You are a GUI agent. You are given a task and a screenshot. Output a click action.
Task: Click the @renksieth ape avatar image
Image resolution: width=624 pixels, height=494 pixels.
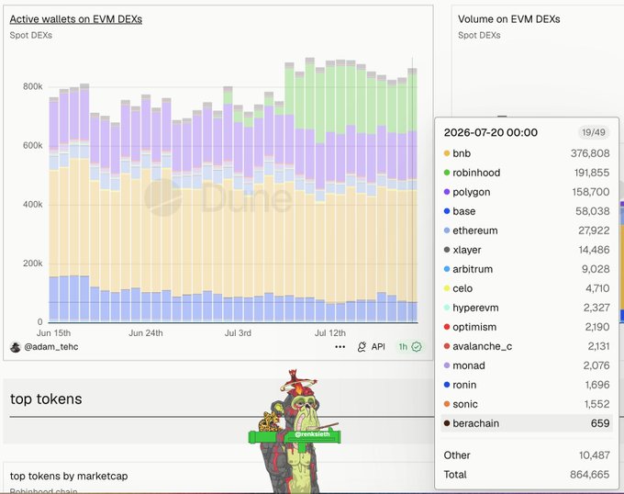tap(296, 432)
